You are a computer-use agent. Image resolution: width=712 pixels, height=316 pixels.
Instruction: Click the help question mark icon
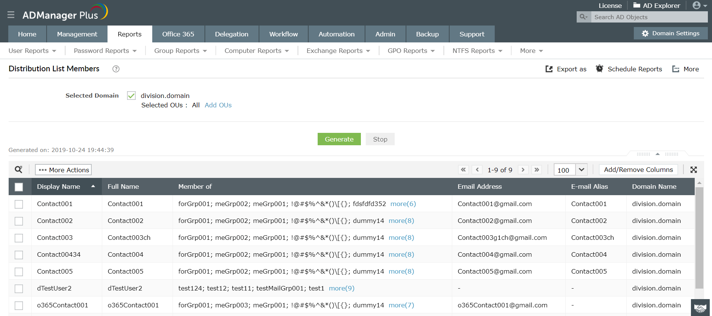click(116, 69)
